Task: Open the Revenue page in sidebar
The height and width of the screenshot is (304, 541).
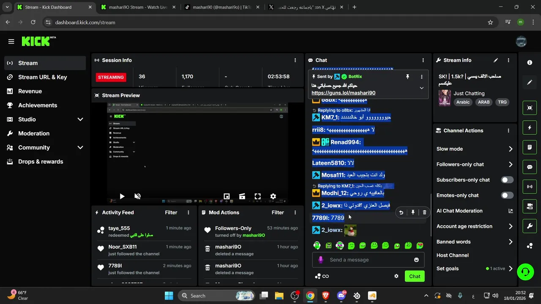Action: (45, 91)
